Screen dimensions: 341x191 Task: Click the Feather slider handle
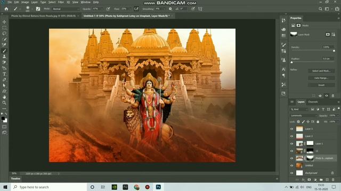click(x=291, y=62)
